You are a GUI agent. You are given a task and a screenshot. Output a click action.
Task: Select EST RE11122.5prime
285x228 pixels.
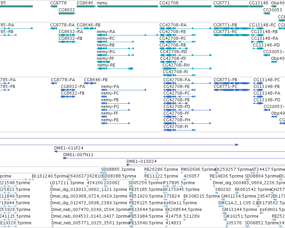[x=161, y=176]
